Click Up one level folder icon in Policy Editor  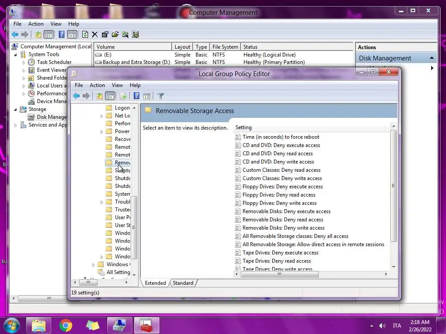click(100, 96)
